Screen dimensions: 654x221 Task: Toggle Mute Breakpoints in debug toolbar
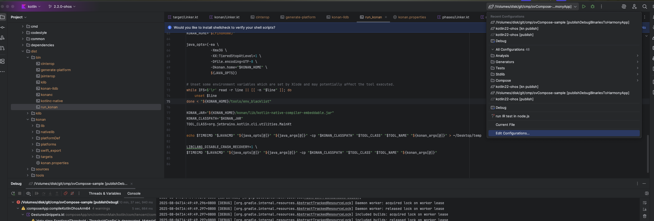pyautogui.click(x=72, y=193)
